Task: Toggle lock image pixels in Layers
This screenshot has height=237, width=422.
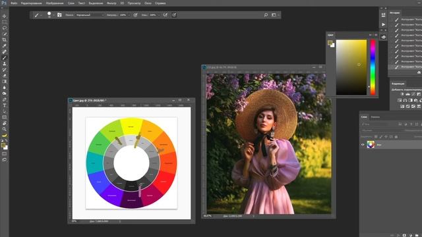Action: click(381, 137)
